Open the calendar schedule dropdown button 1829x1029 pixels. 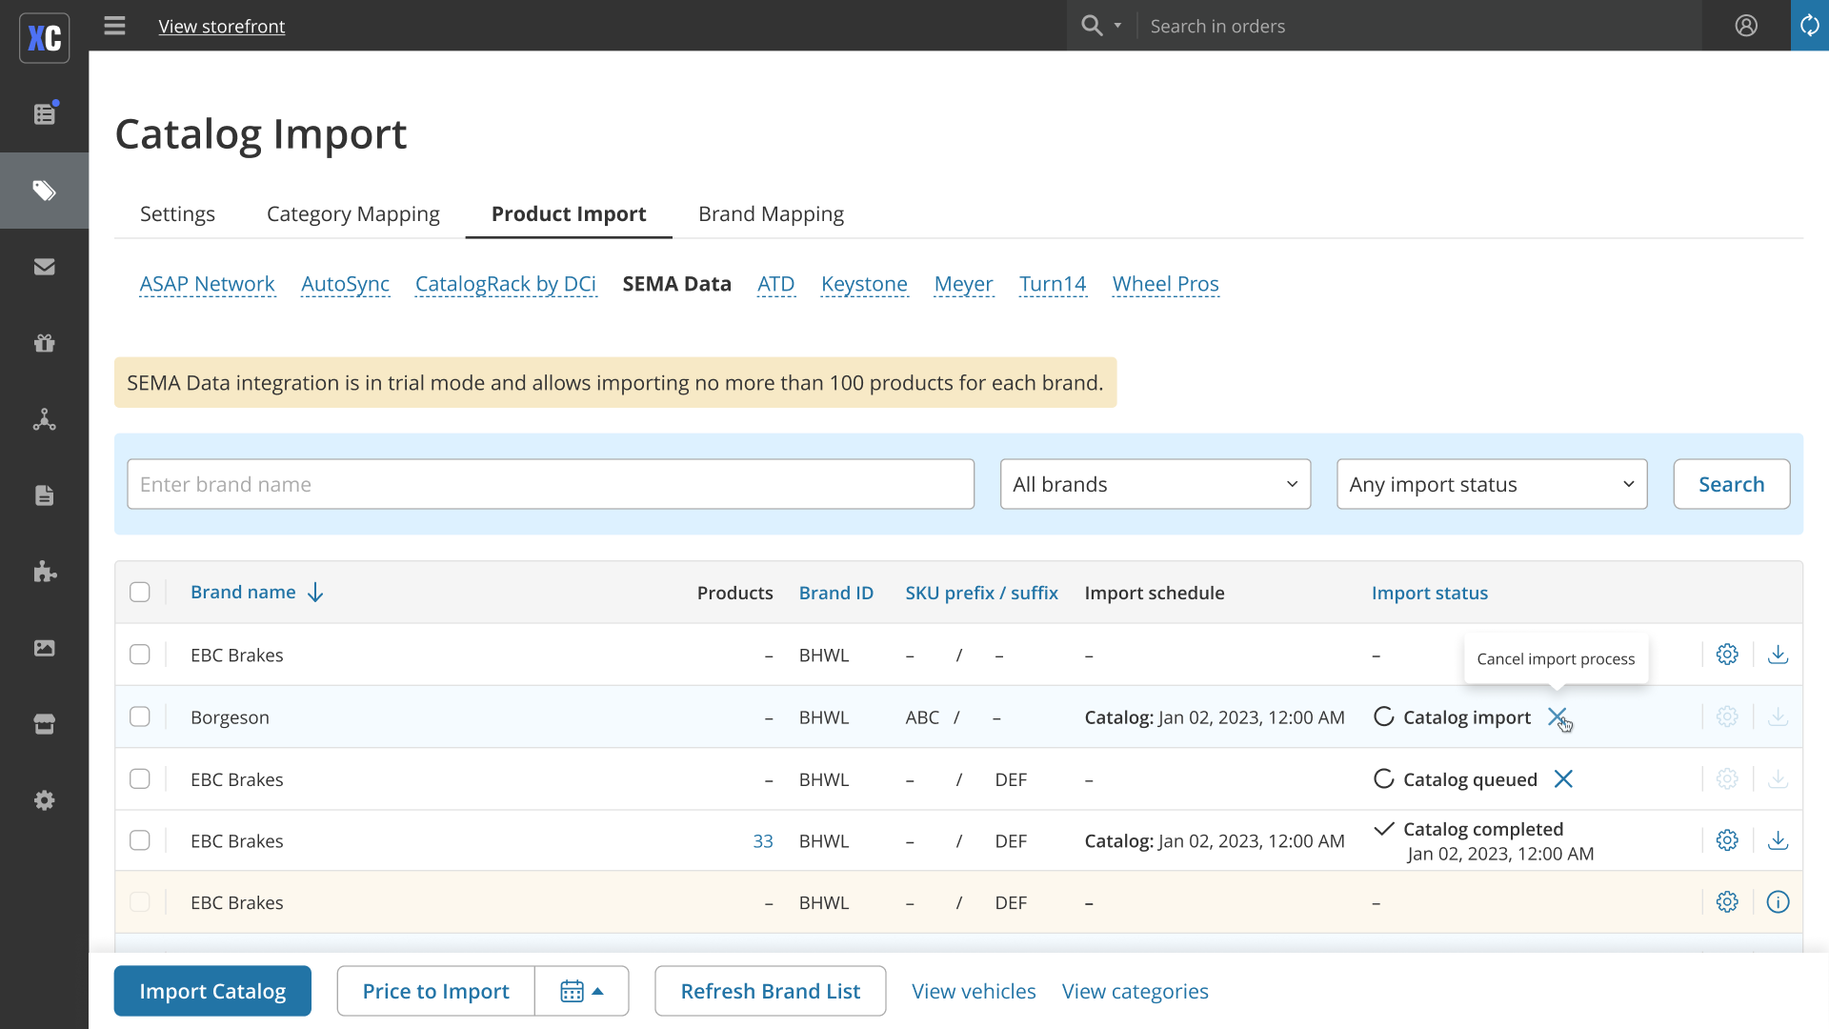(581, 991)
